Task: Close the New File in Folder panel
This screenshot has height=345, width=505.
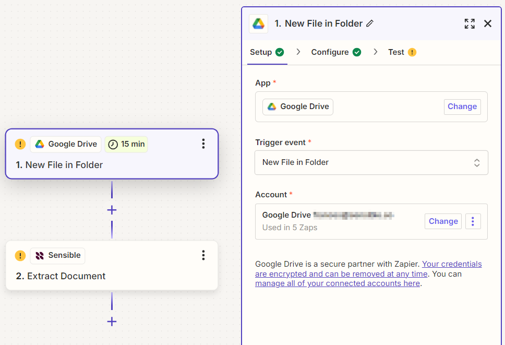Action: [x=488, y=23]
